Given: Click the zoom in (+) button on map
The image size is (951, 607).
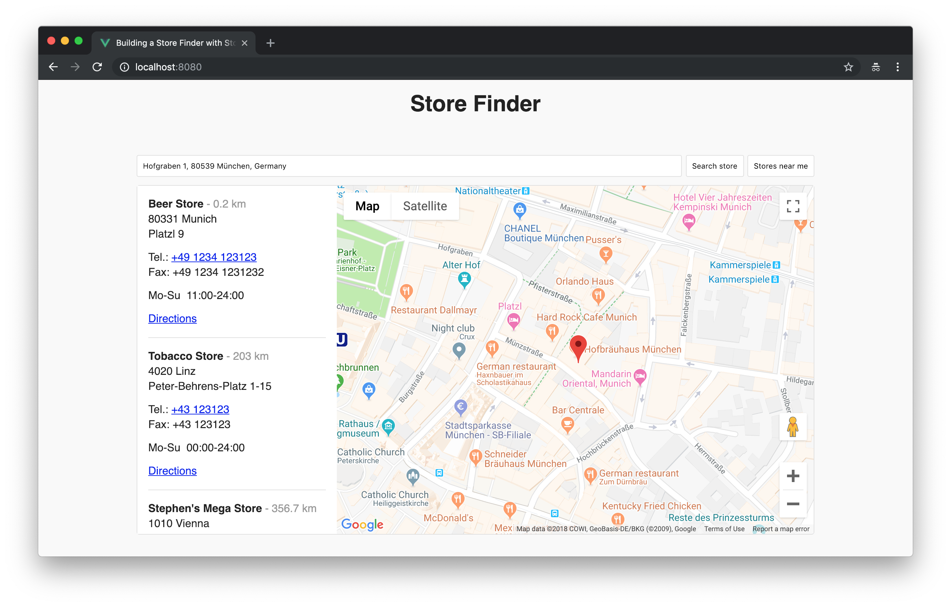Looking at the screenshot, I should (793, 477).
